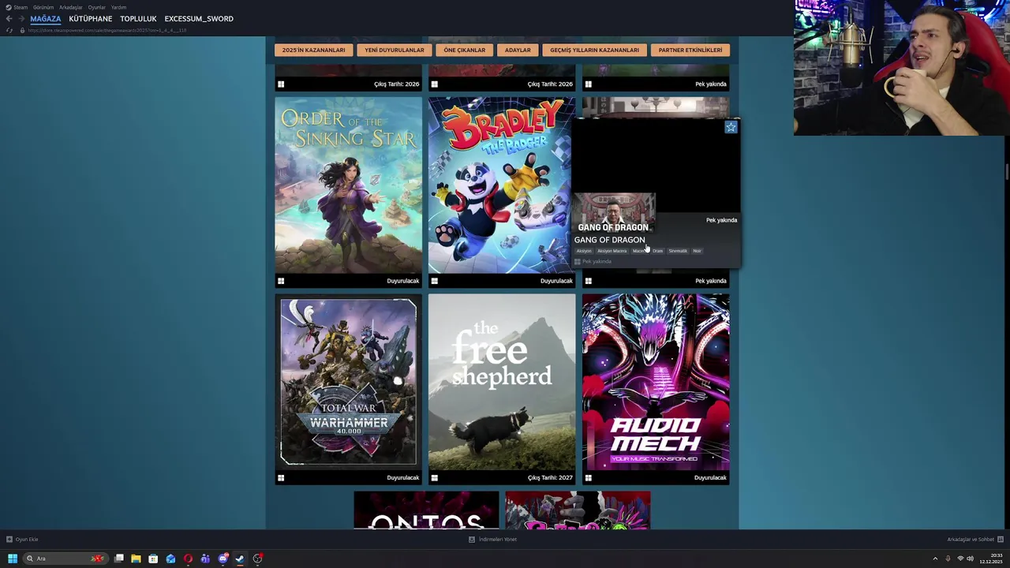The height and width of the screenshot is (568, 1010).
Task: Open the Görünüm menu
Action: pos(43,7)
